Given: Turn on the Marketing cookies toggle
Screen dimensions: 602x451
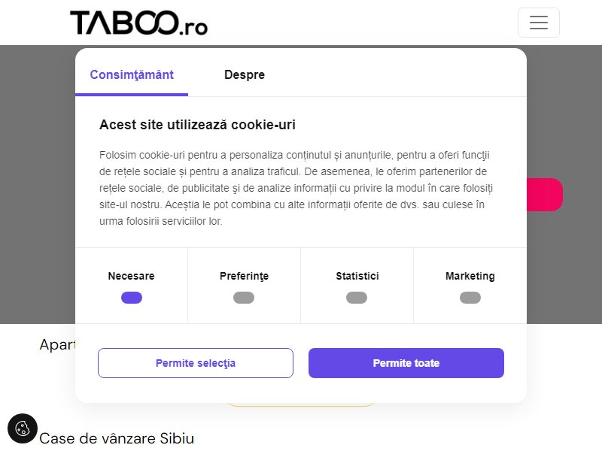Looking at the screenshot, I should (x=470, y=298).
